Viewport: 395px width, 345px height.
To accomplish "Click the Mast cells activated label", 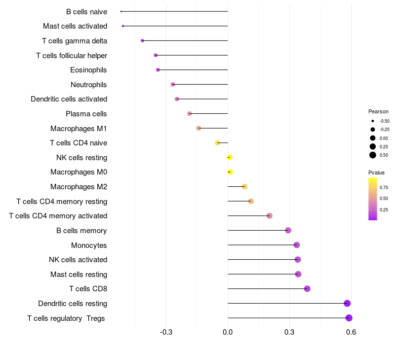I will (75, 26).
